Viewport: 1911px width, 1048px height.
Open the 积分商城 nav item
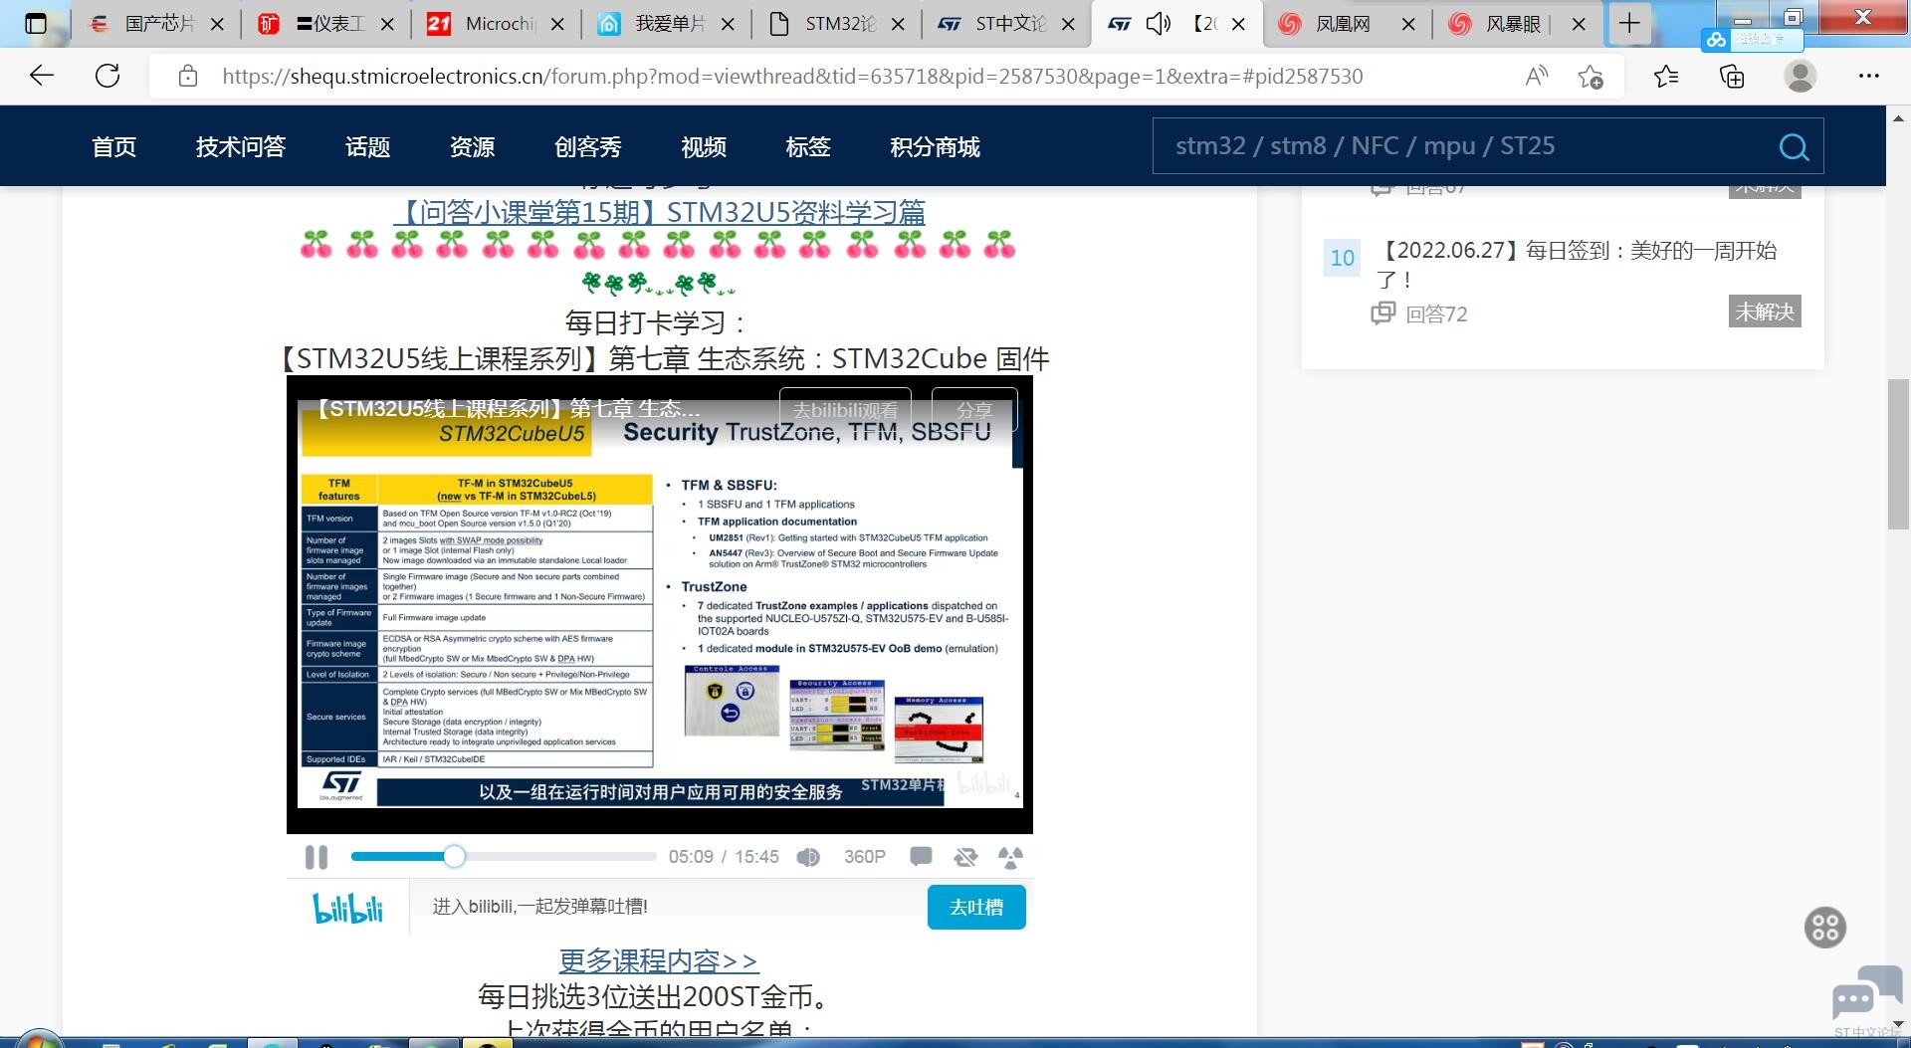pos(935,147)
